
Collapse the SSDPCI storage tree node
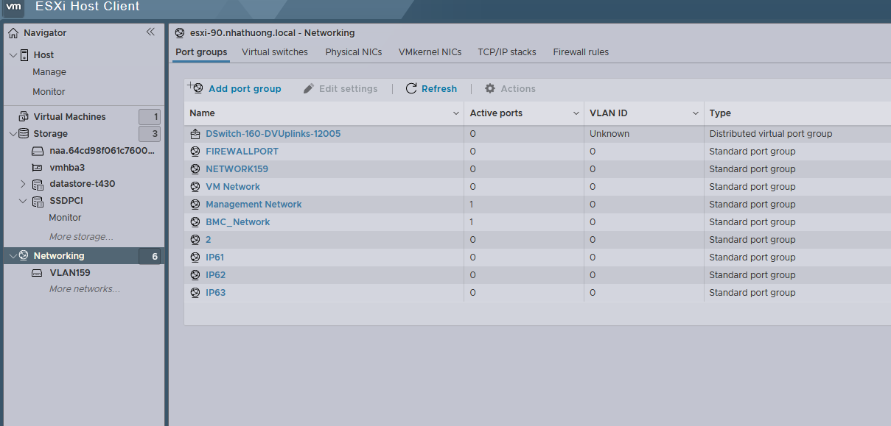pyautogui.click(x=23, y=201)
